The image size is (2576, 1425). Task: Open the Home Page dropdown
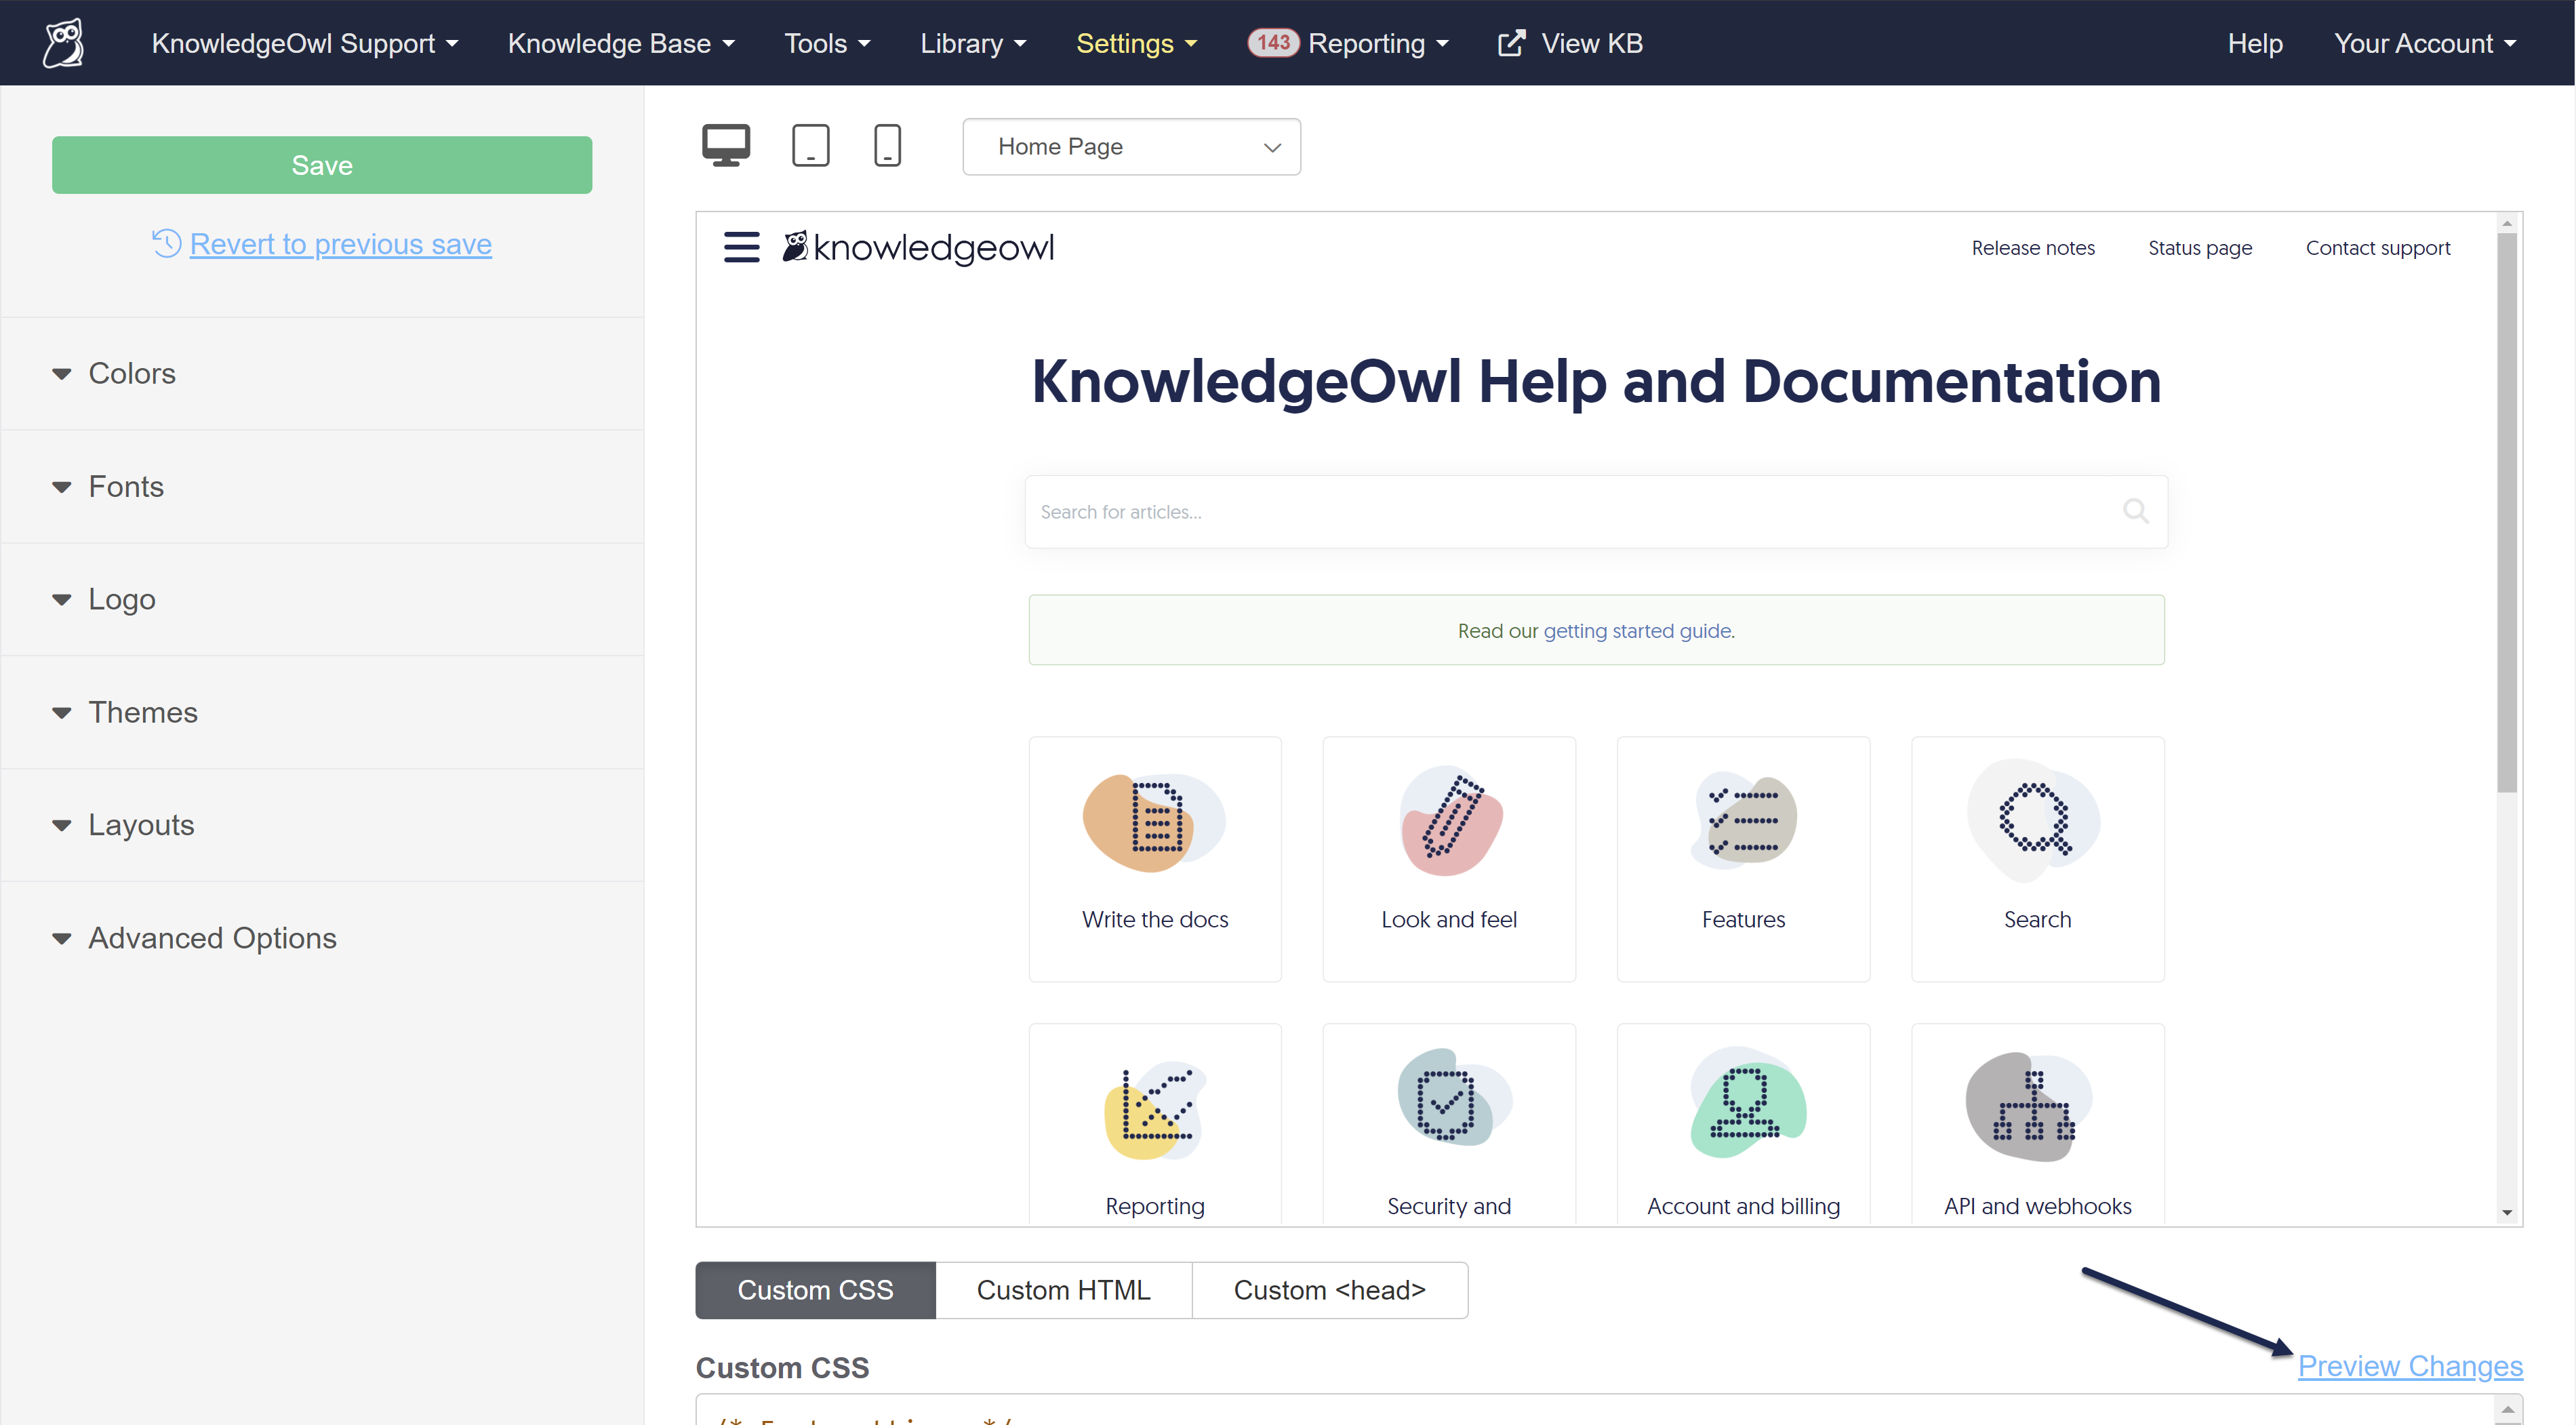coord(1131,147)
